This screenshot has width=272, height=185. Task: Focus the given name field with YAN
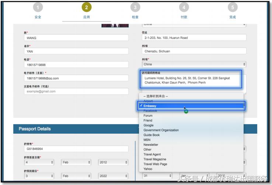click(76, 51)
